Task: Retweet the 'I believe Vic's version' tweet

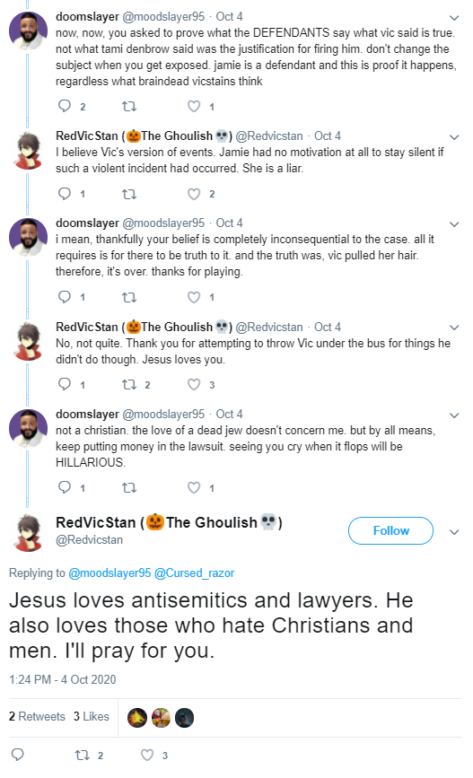Action: pos(129,194)
